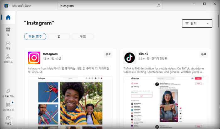Open the 아케이드 section in sidebar
220x129 pixels.
pos(8,59)
